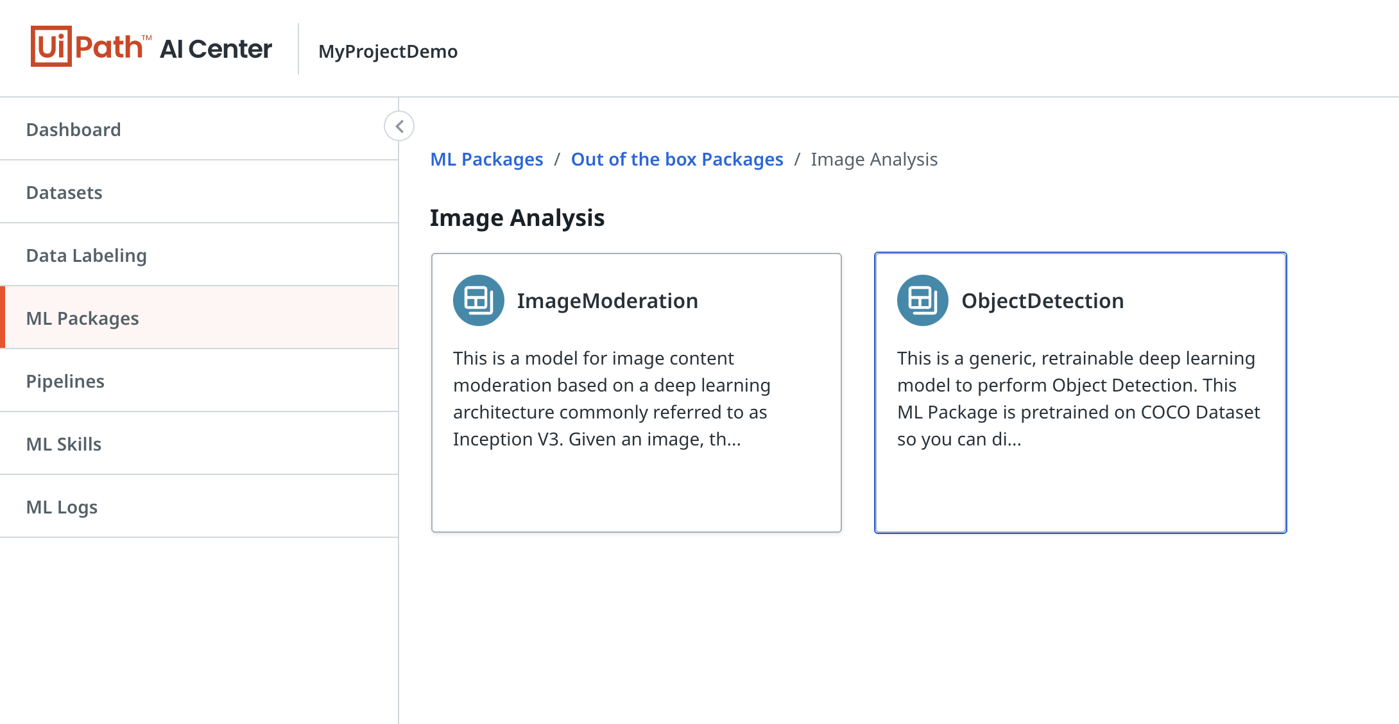This screenshot has width=1399, height=724.
Task: Click the ML Packages breadcrumb link
Action: 486,159
